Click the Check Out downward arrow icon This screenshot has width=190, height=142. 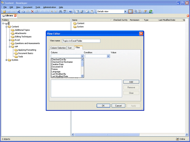pyautogui.click(x=88, y=12)
